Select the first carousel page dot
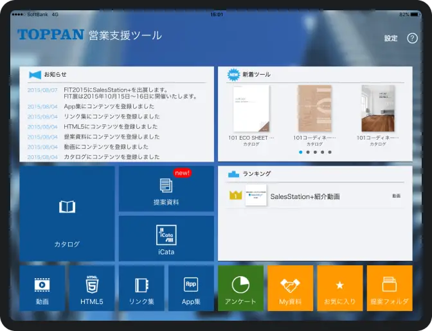The height and width of the screenshot is (331, 432). tap(301, 152)
